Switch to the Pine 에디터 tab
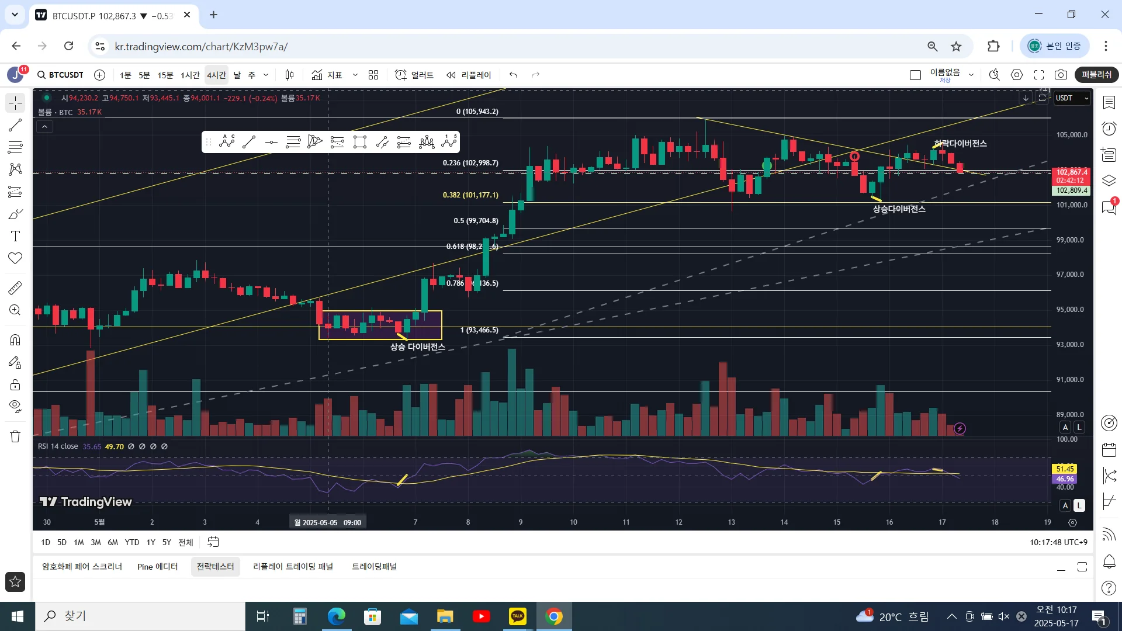This screenshot has width=1122, height=631. coord(157,567)
